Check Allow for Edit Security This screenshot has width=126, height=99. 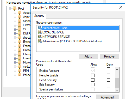point(93,85)
